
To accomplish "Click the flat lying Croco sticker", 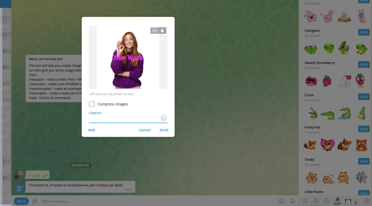I will [328, 115].
